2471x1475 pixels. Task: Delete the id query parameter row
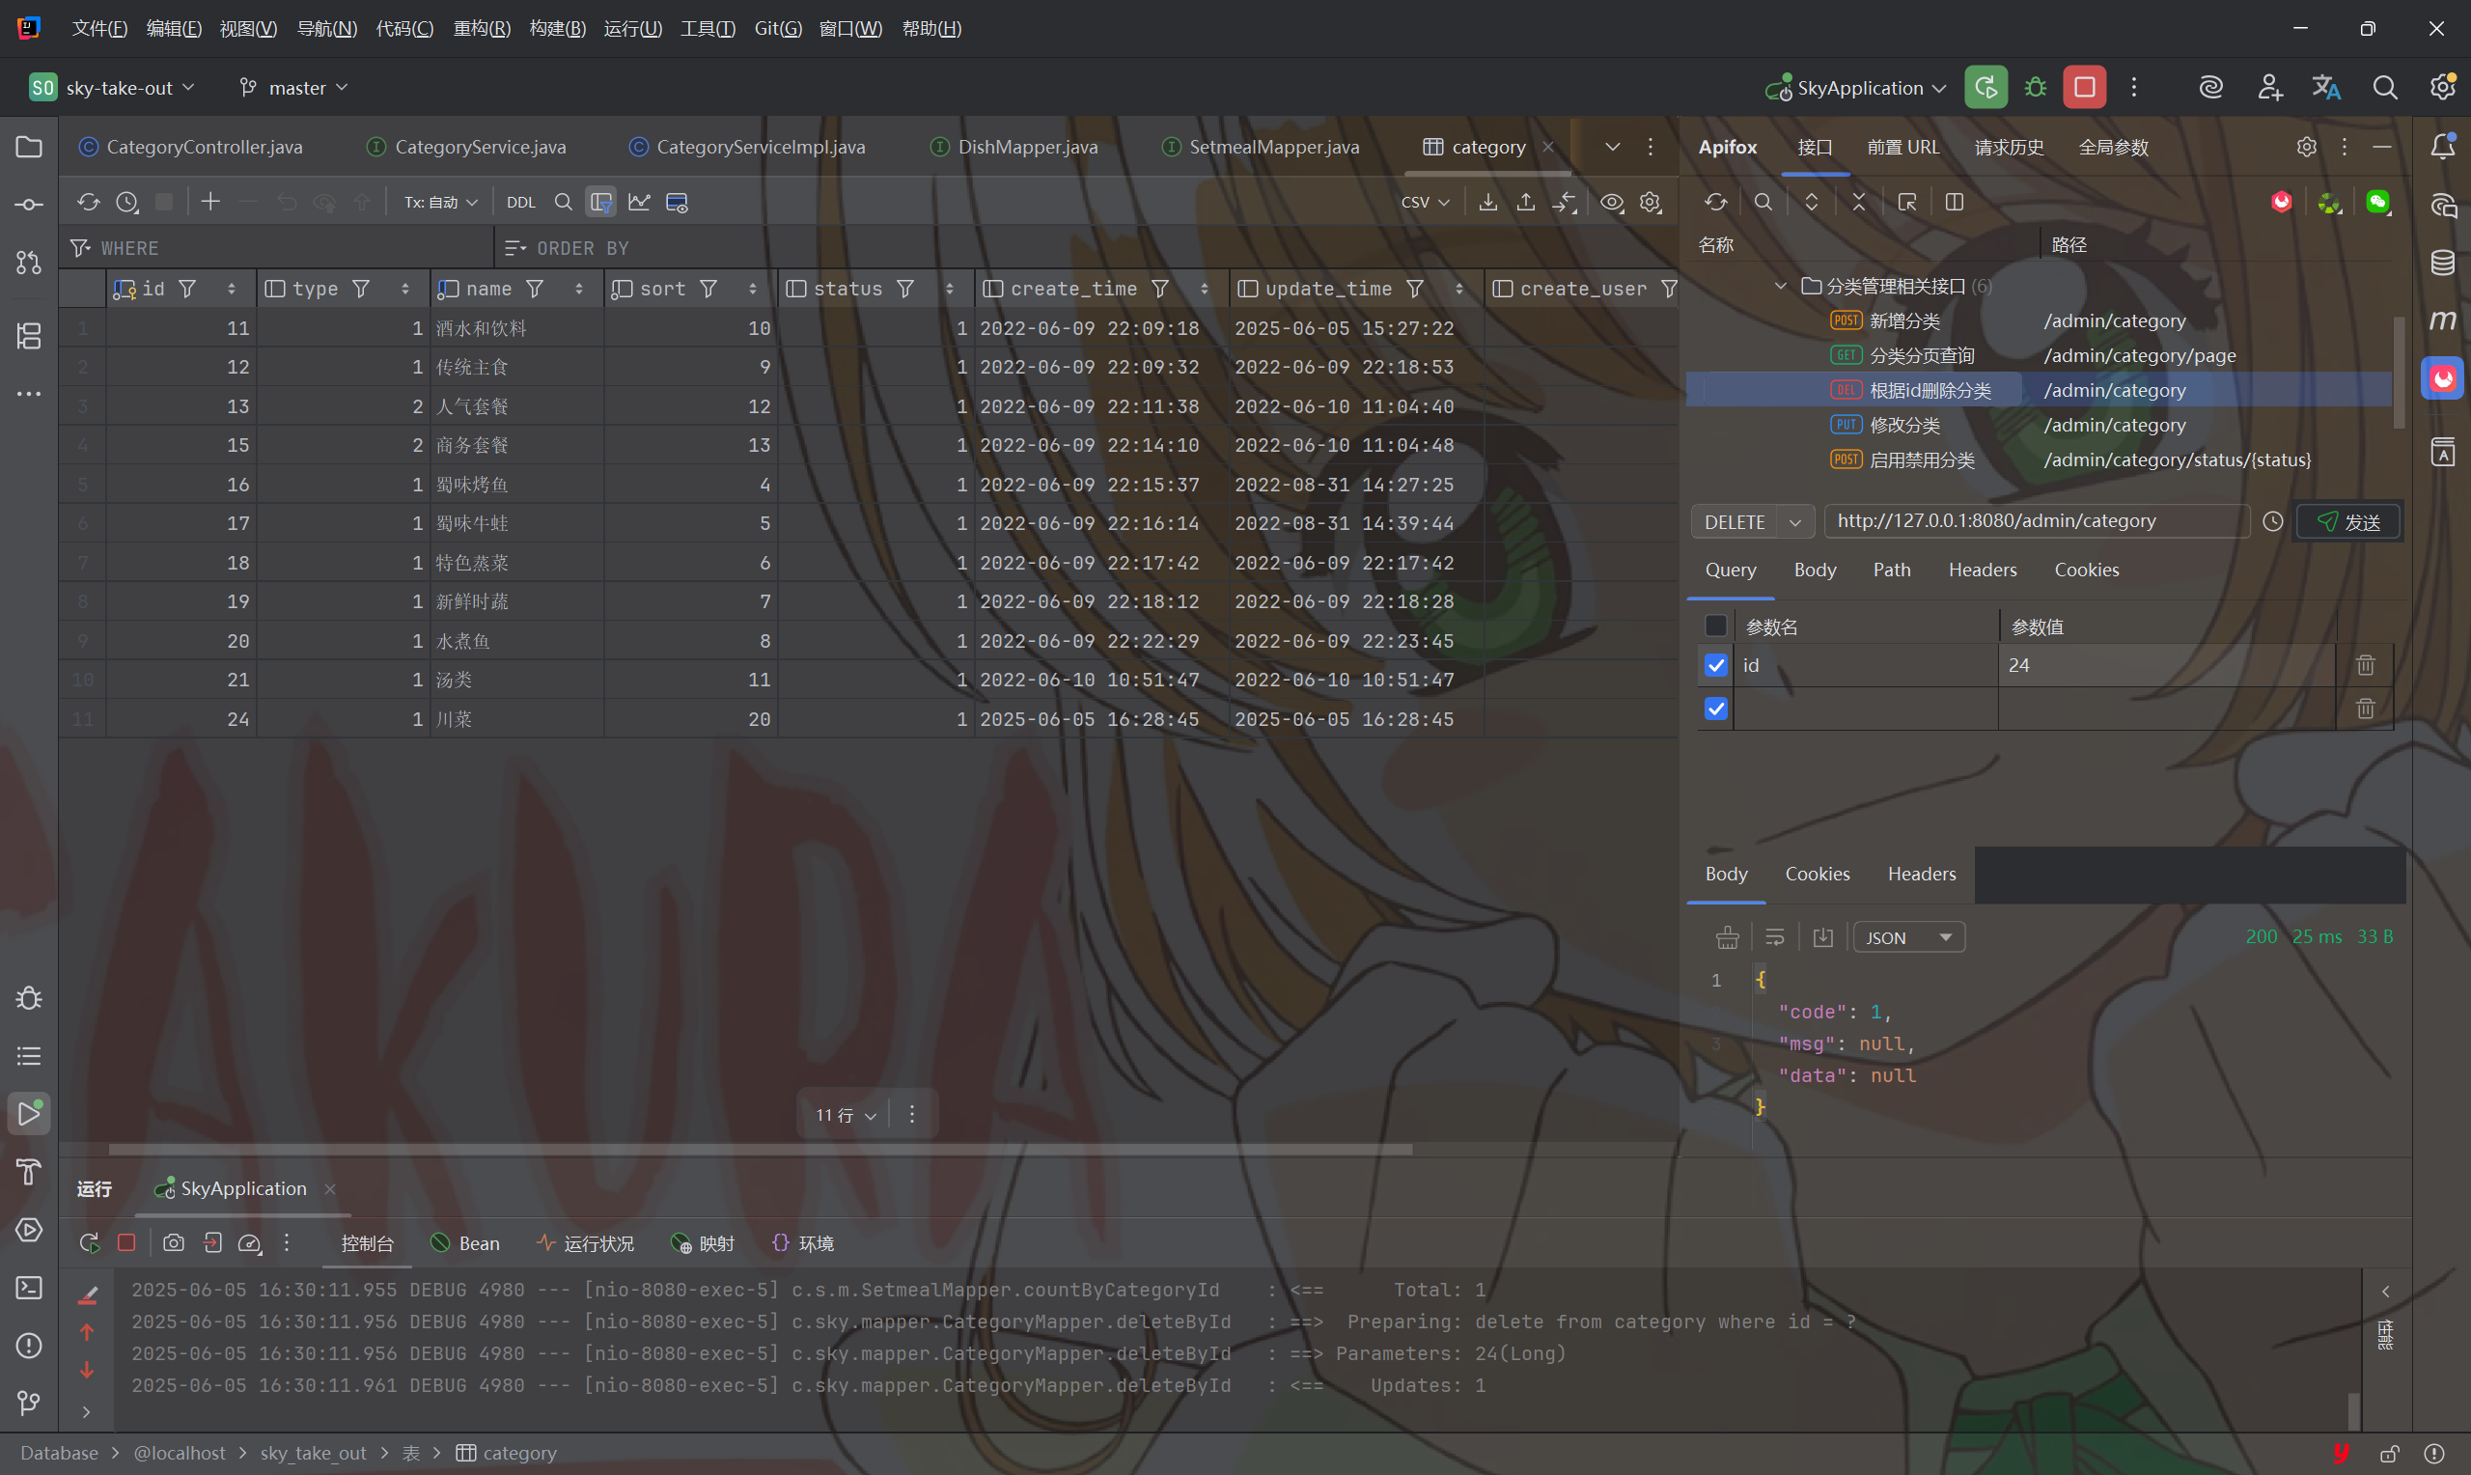(x=2365, y=665)
